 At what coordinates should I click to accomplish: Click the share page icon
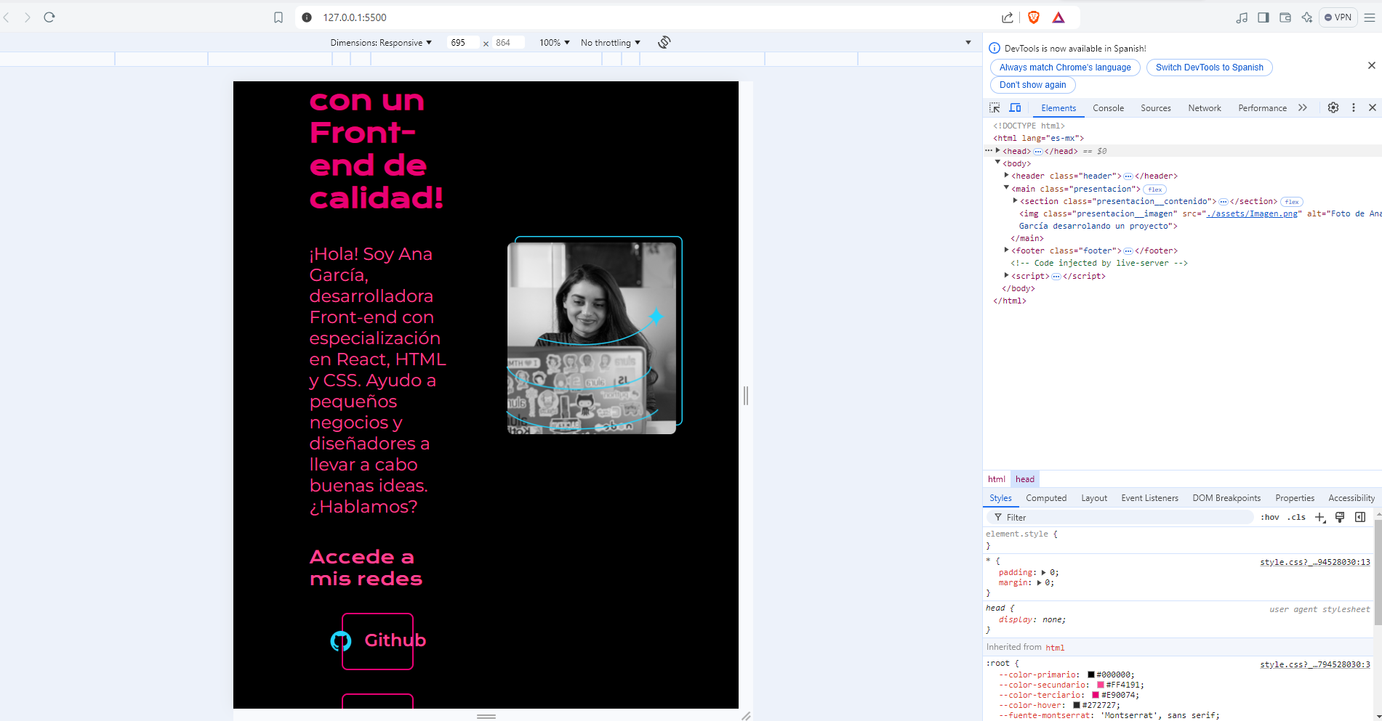point(1008,17)
